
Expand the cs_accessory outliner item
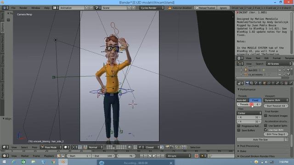(x=242, y=74)
